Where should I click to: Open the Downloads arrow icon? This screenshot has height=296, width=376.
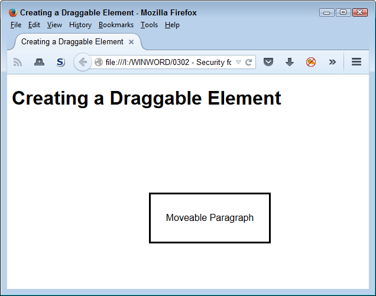tap(290, 62)
